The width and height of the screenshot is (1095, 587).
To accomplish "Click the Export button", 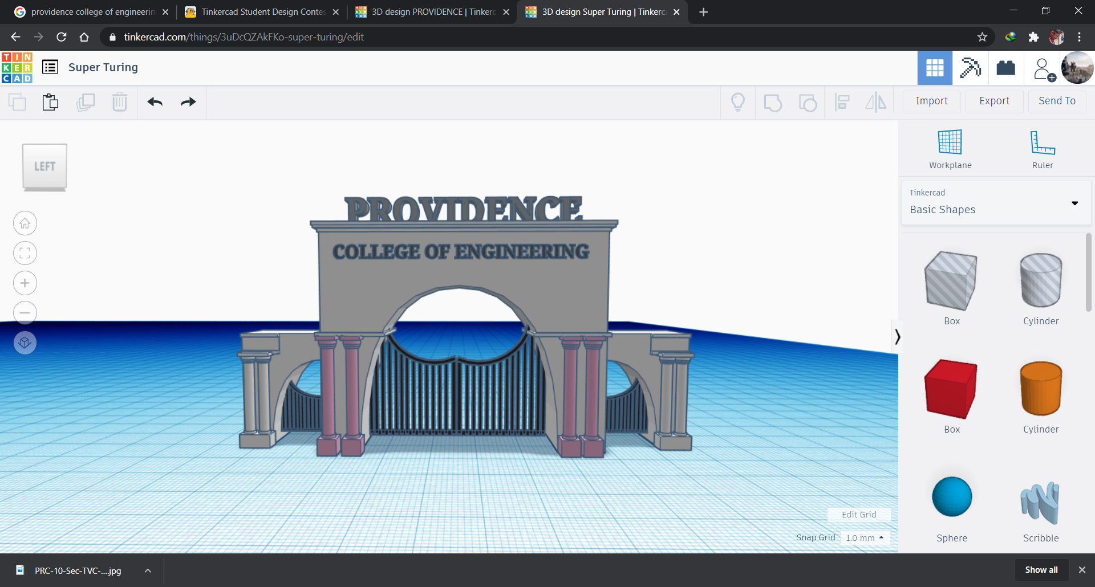I will coord(994,101).
